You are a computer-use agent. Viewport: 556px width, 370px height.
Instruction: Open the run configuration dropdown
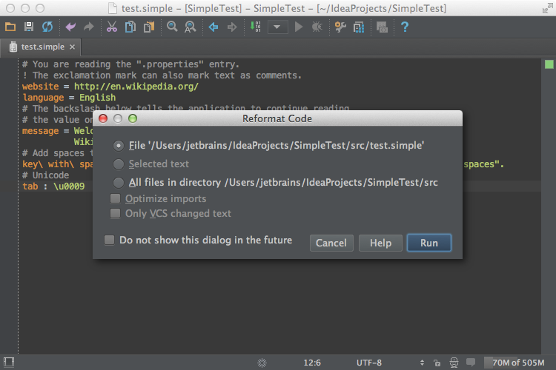pyautogui.click(x=278, y=27)
